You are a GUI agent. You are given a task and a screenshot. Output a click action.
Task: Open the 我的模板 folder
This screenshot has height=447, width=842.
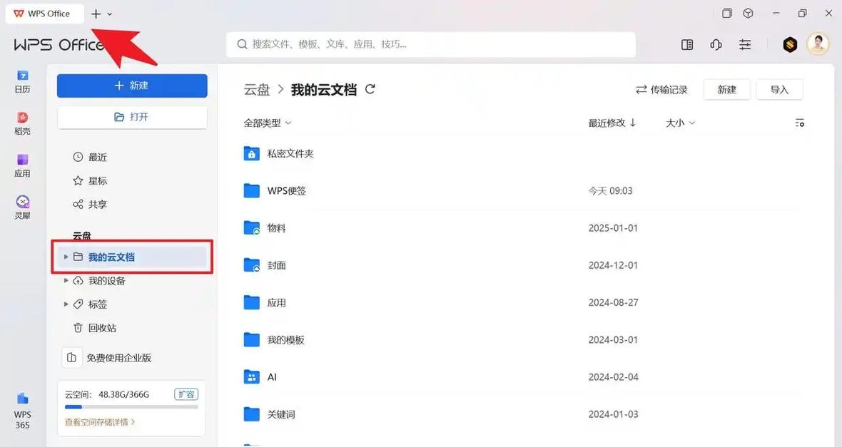tap(285, 339)
